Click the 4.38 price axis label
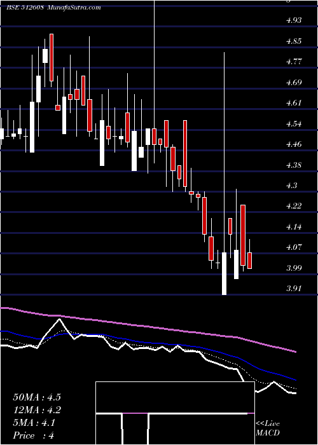This screenshot has height=445, width=318. [x=294, y=165]
